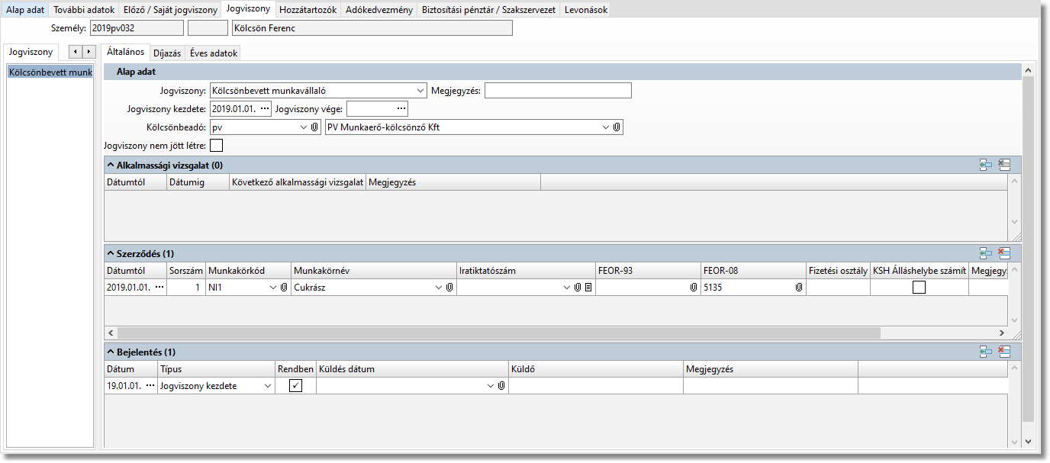Open Biztosítási pénztár / Szakszervezet tab

pos(488,10)
